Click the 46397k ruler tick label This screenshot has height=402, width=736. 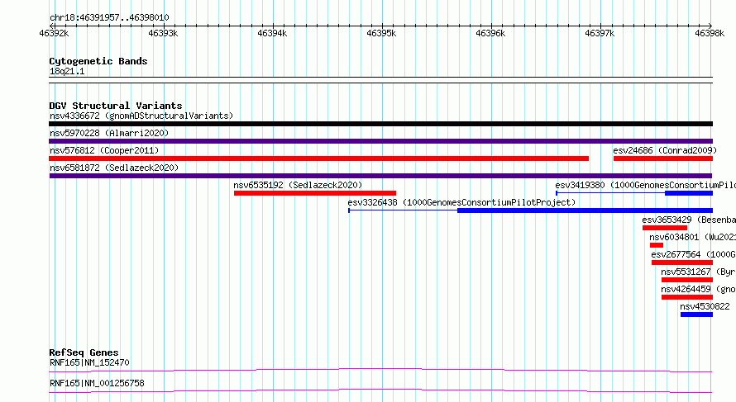click(600, 33)
